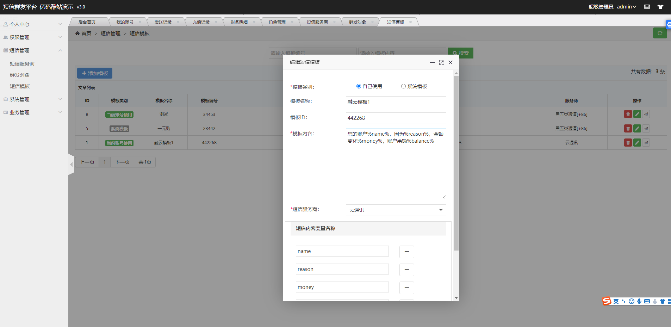Click the mail envelope icon in header
The width and height of the screenshot is (671, 327).
[647, 7]
